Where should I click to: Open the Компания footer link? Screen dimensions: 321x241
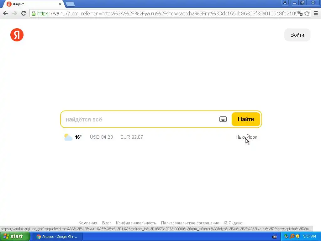coord(88,223)
